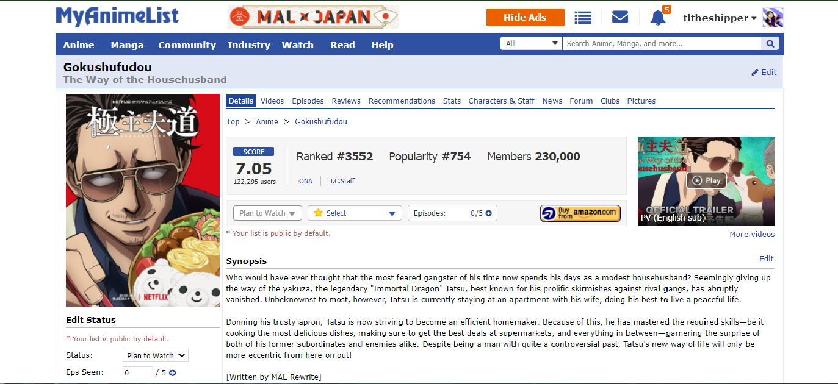
Task: Click the Hide Ads button
Action: [525, 18]
